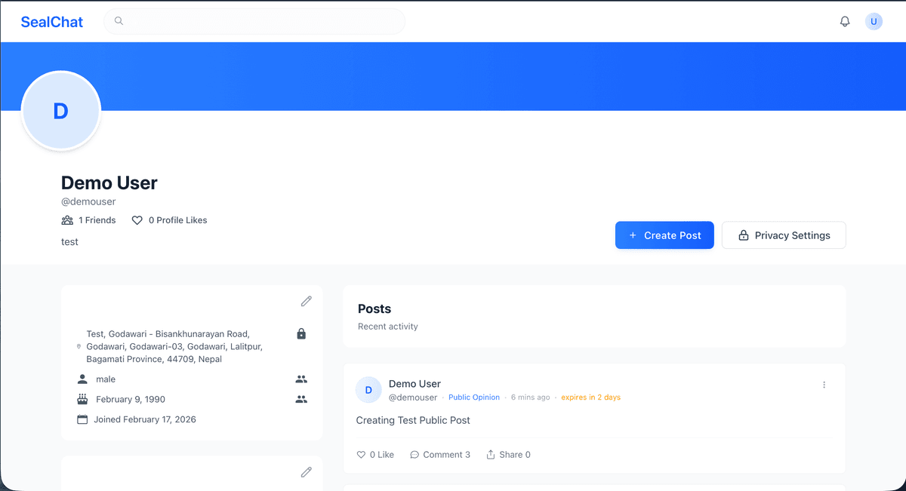
Task: Click the Godawari address text
Action: point(174,346)
